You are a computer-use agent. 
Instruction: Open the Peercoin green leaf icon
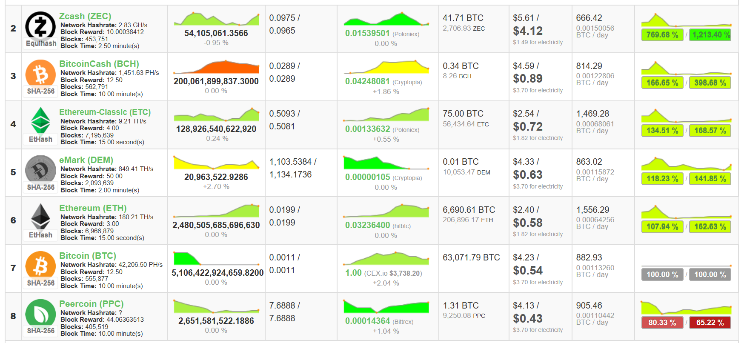click(40, 313)
